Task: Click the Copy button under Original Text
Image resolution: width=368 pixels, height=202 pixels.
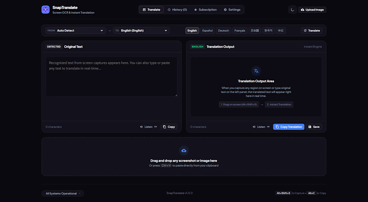Action: [169, 127]
